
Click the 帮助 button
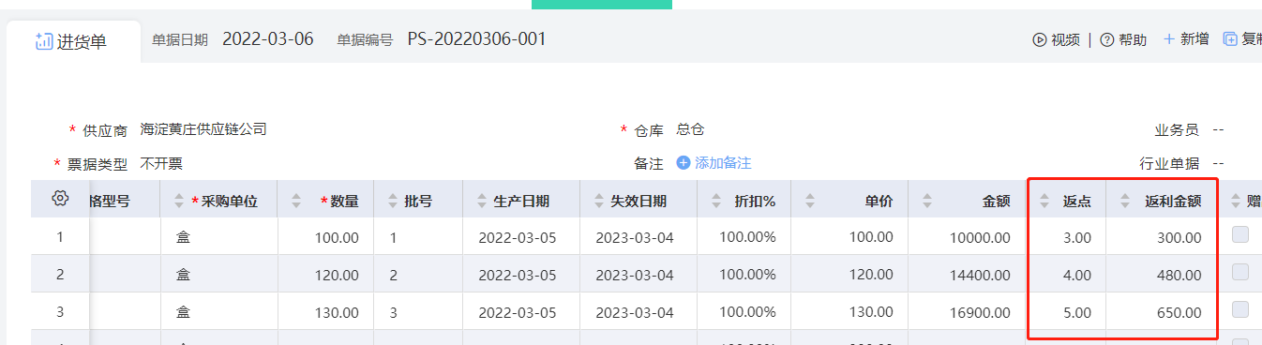1123,39
